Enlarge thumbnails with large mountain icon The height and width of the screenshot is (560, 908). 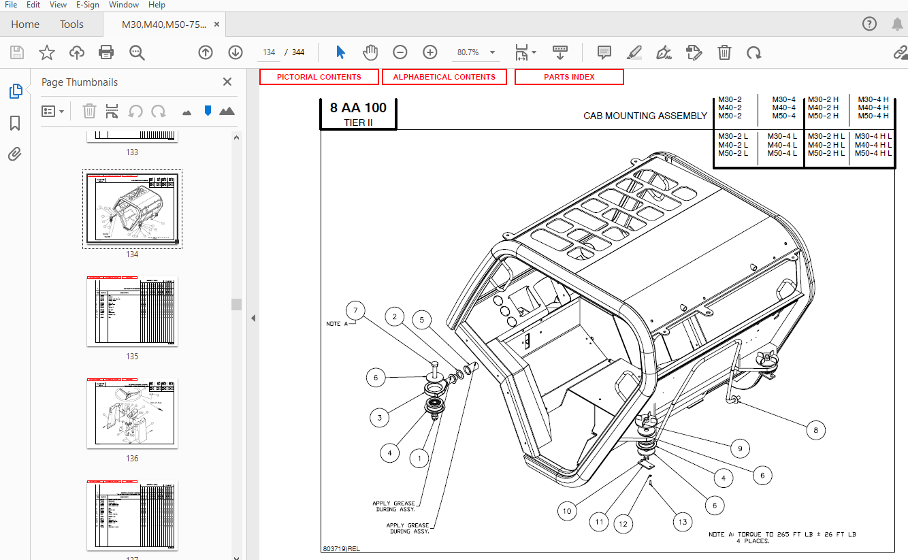(x=227, y=111)
